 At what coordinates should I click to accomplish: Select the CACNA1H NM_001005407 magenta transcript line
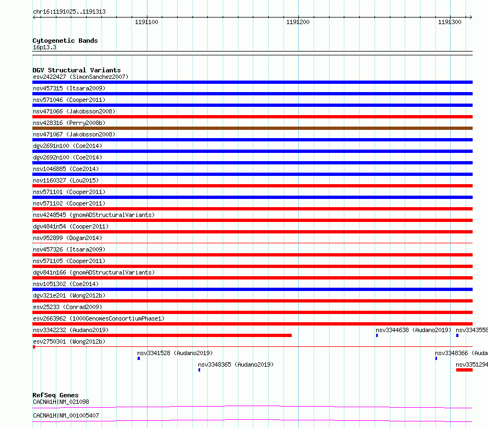(252, 420)
